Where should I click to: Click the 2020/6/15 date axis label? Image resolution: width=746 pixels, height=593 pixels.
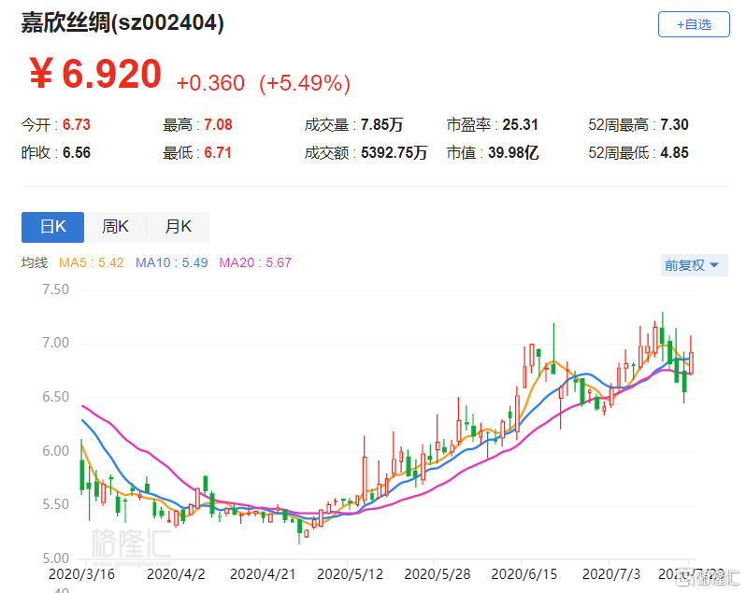(524, 574)
